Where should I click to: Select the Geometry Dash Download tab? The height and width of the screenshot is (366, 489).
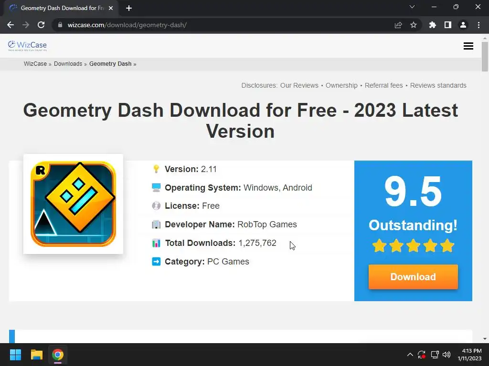coord(61,8)
